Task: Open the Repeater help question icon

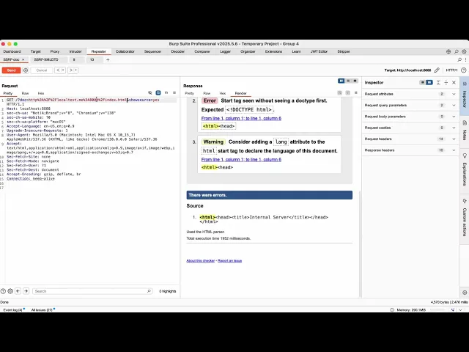Action: tap(464, 70)
